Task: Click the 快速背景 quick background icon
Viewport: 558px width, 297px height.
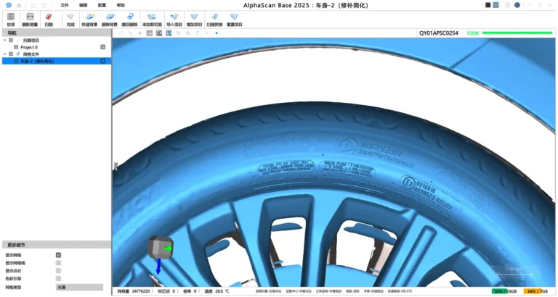Action: click(89, 18)
